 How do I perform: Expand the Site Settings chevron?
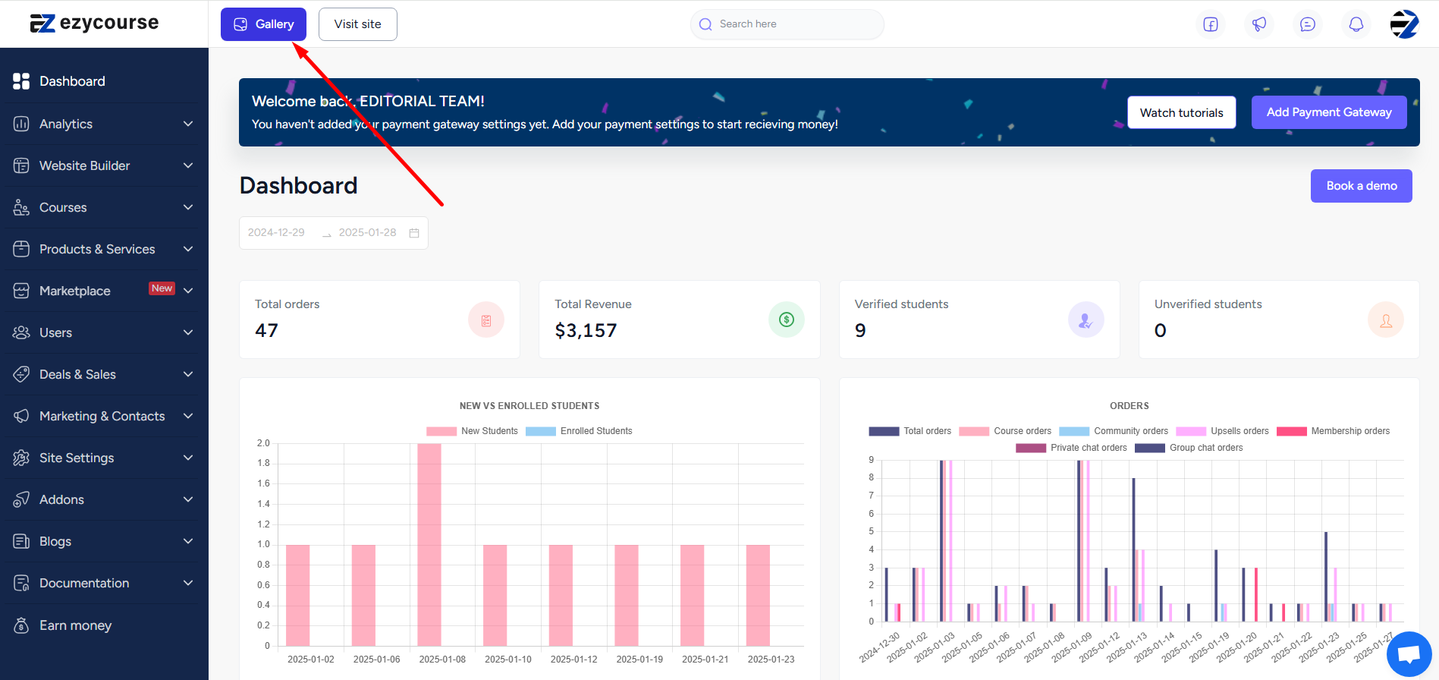click(x=188, y=458)
